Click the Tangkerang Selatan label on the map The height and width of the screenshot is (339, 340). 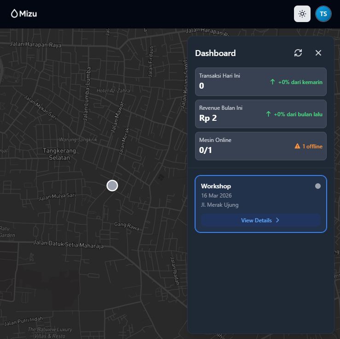pos(56,154)
